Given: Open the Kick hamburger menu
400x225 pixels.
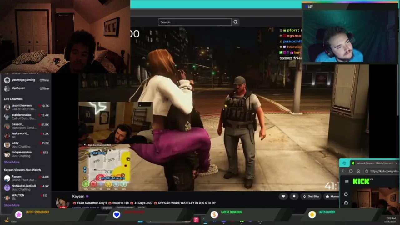Looking at the screenshot, I should pos(347,182).
